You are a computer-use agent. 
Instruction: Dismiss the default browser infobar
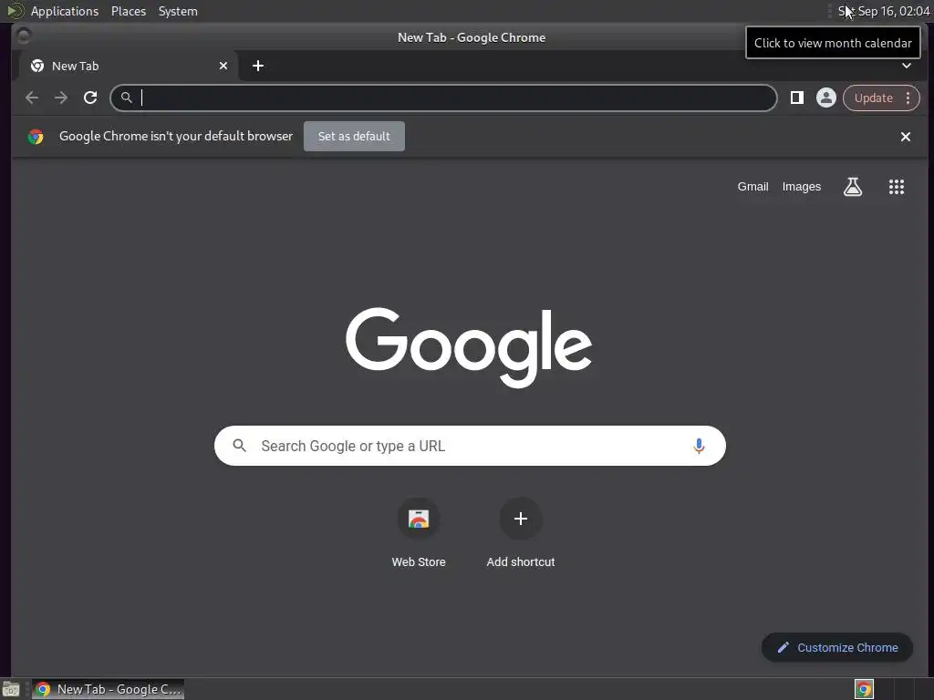point(906,137)
